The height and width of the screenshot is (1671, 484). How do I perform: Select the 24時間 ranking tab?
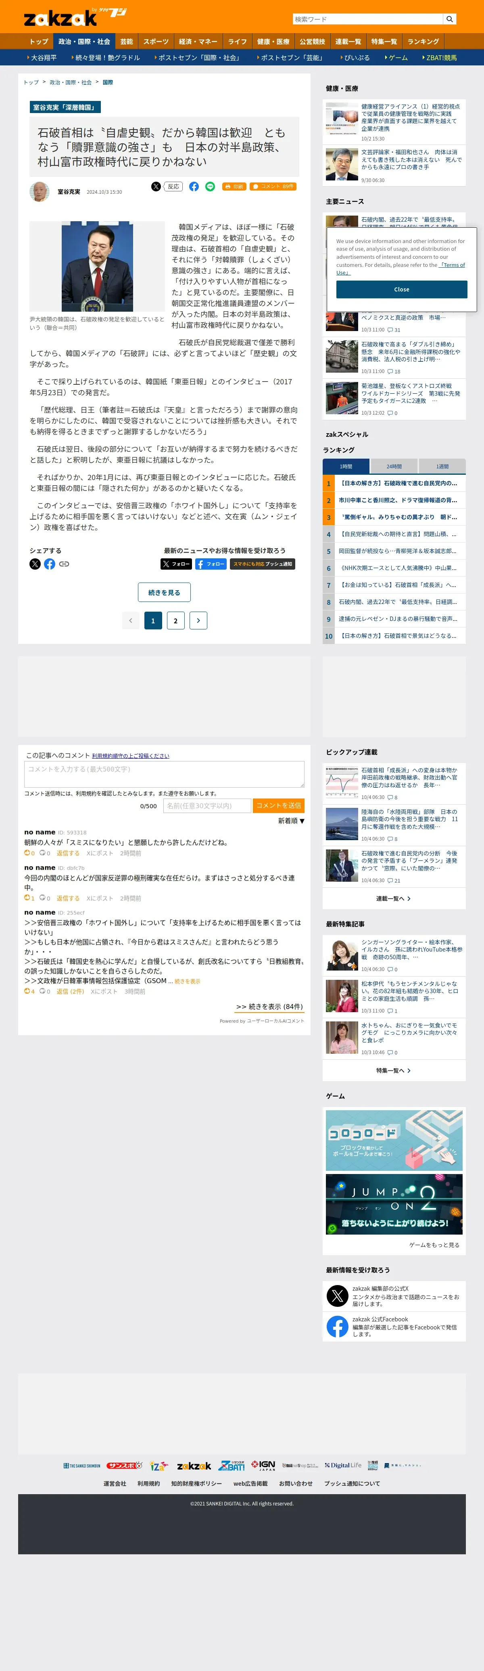[x=394, y=466]
